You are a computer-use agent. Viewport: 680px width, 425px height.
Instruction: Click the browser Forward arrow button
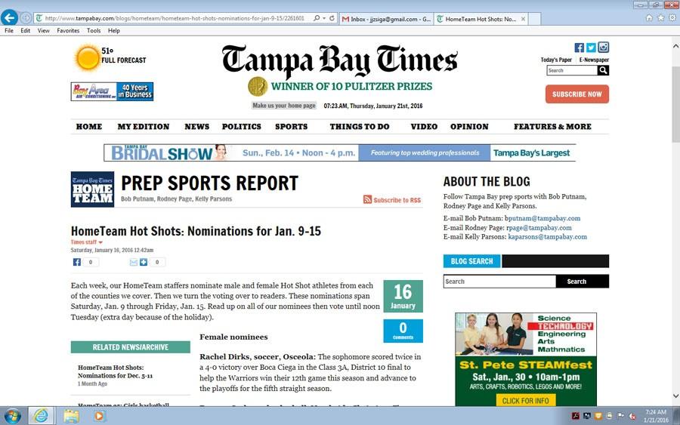26,18
